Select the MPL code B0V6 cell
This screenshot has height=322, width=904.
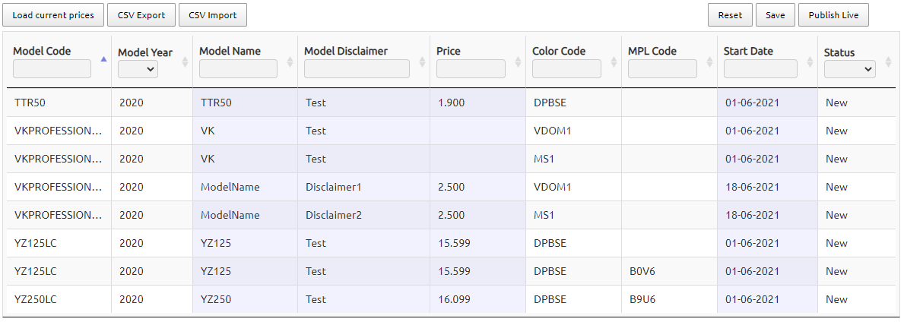[x=669, y=271]
